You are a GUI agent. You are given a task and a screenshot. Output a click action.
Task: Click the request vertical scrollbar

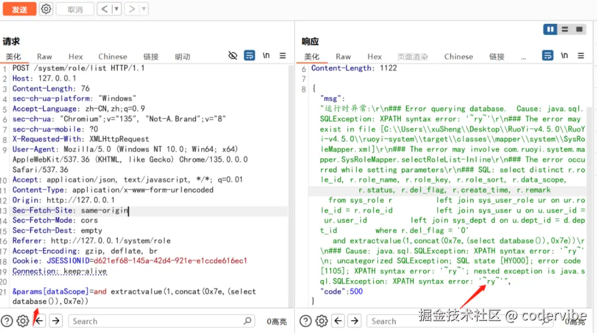point(291,185)
